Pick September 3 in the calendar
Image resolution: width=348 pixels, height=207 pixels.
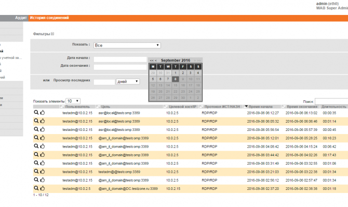click(x=191, y=73)
